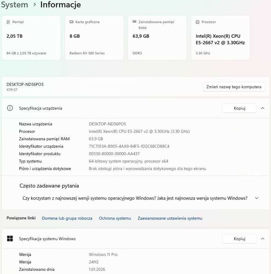Viewport: 271px width, 274px height.
Task: Copy Windows specification with Kopiuj
Action: (x=239, y=239)
